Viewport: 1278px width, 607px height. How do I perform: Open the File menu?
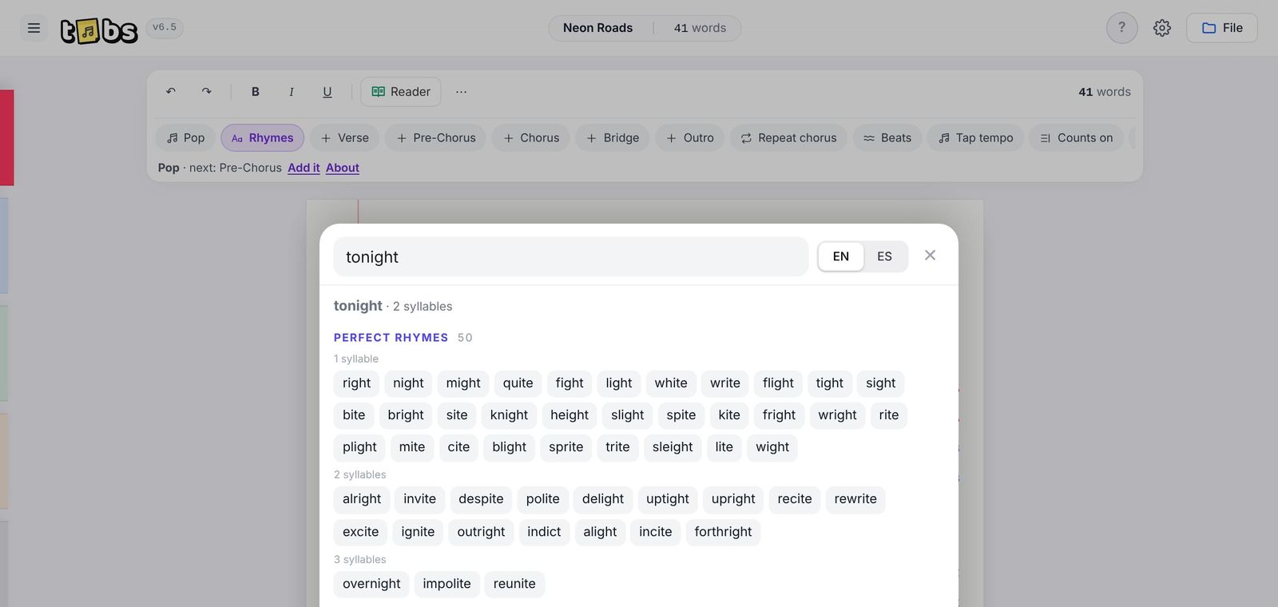pos(1222,28)
